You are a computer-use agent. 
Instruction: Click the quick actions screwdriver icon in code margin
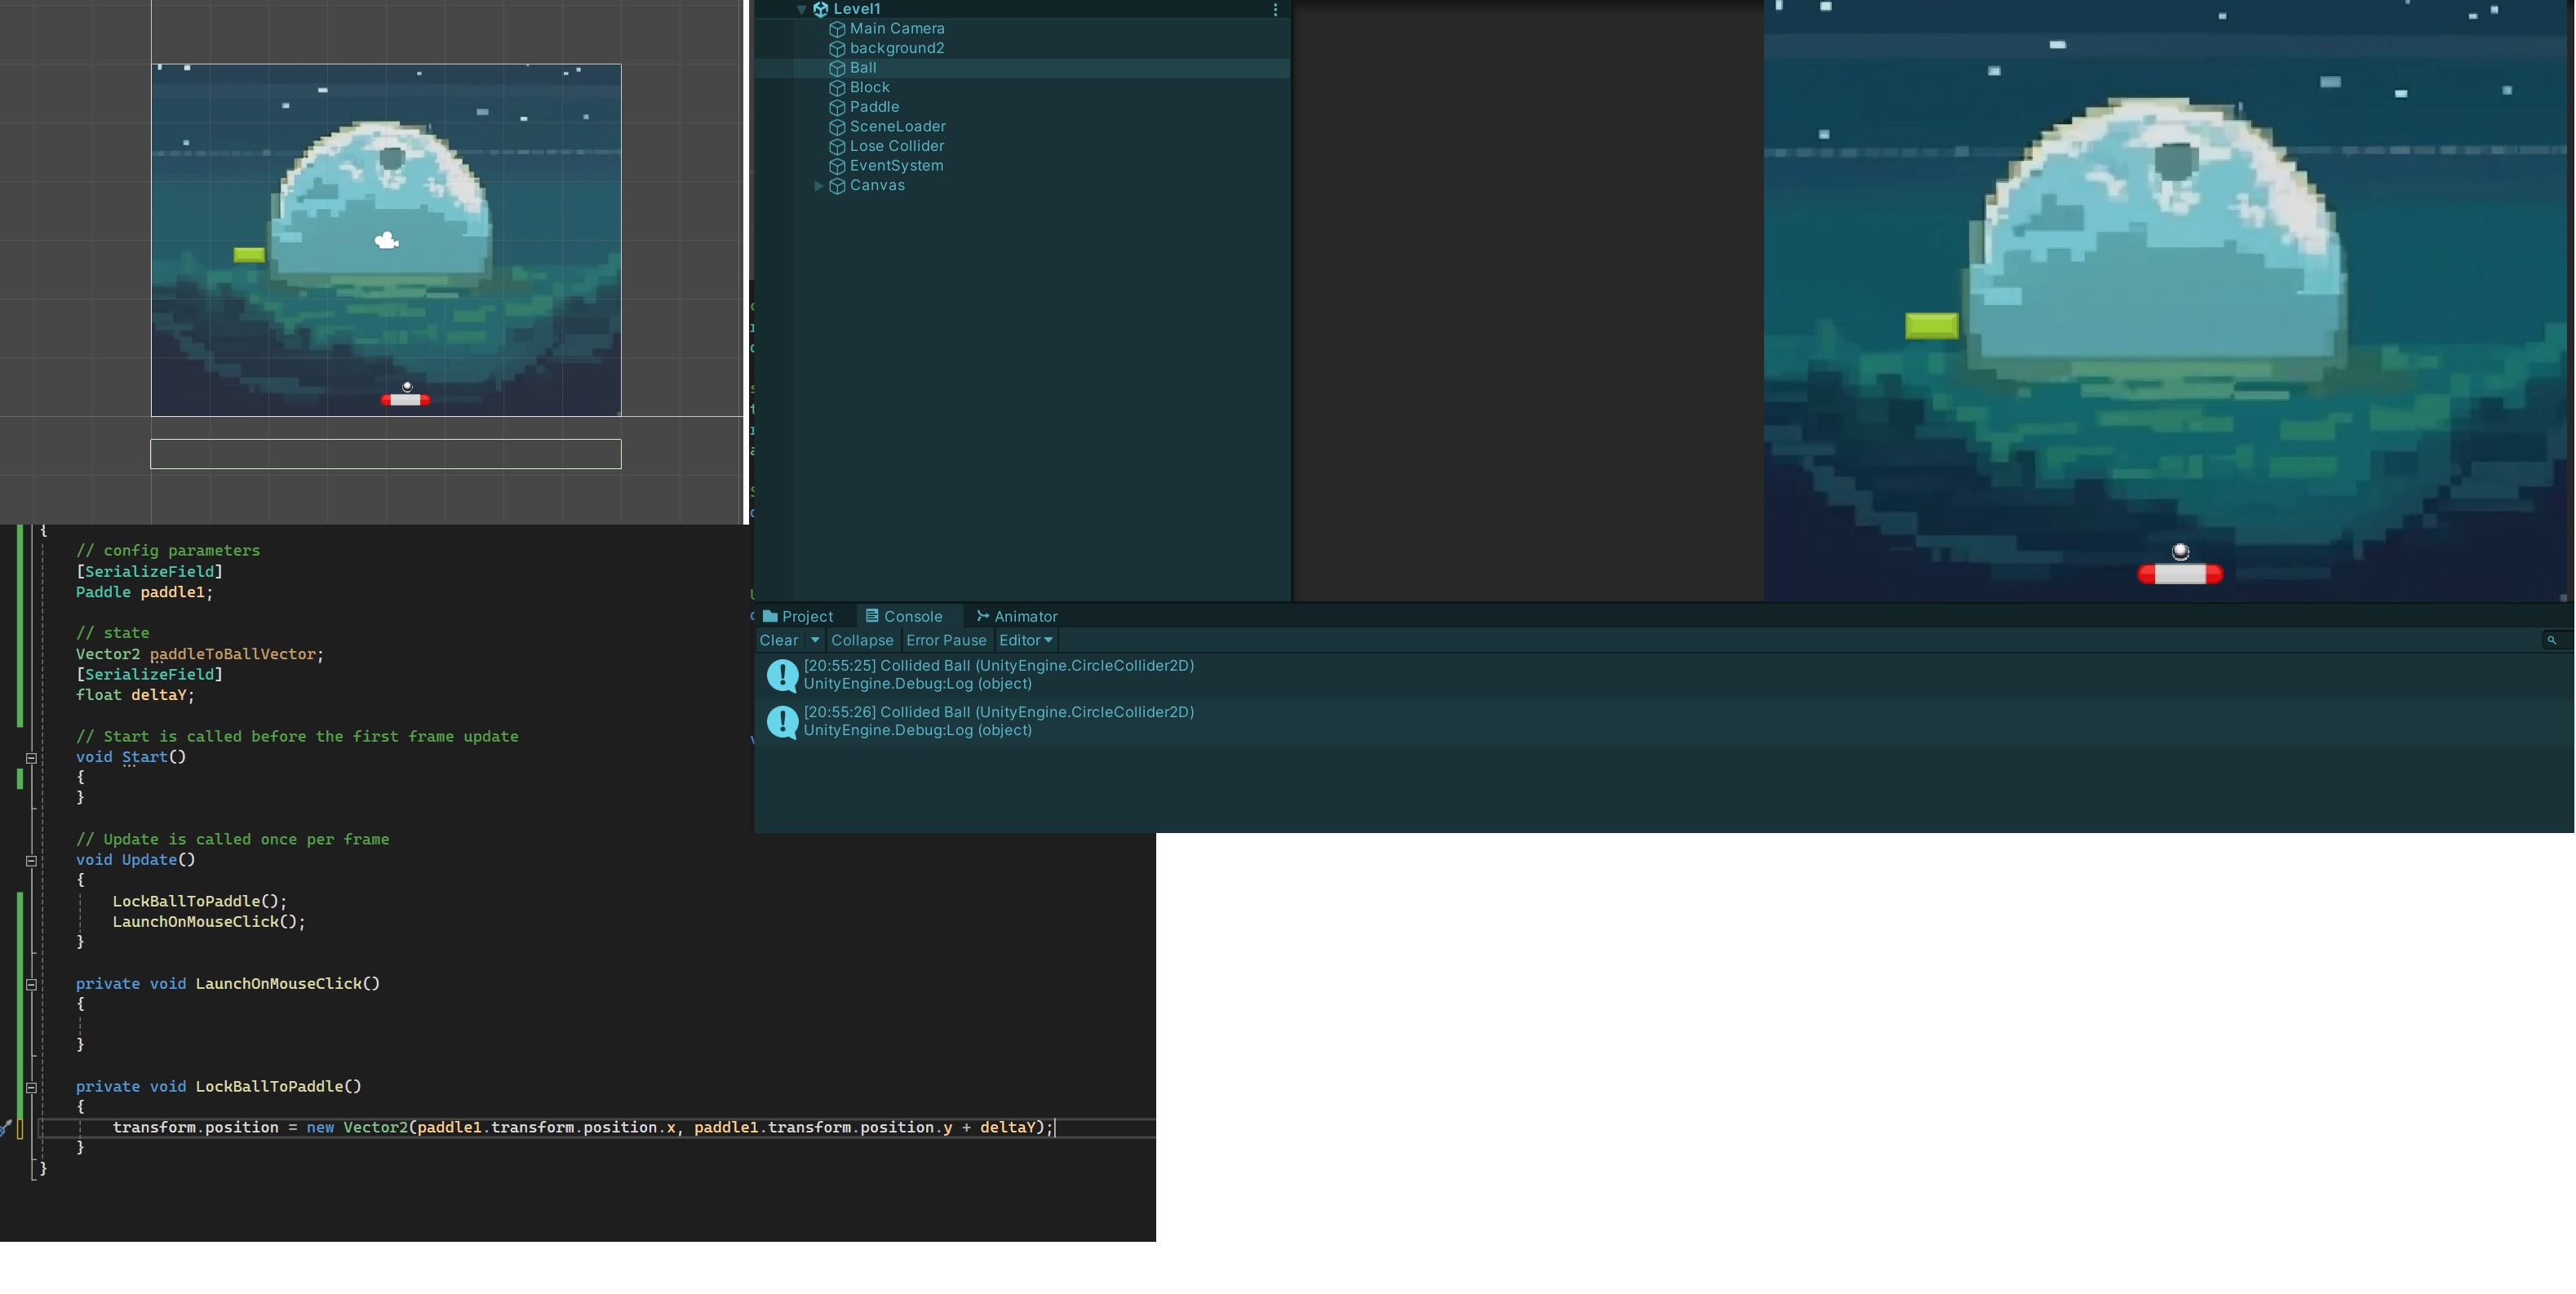[x=5, y=1128]
